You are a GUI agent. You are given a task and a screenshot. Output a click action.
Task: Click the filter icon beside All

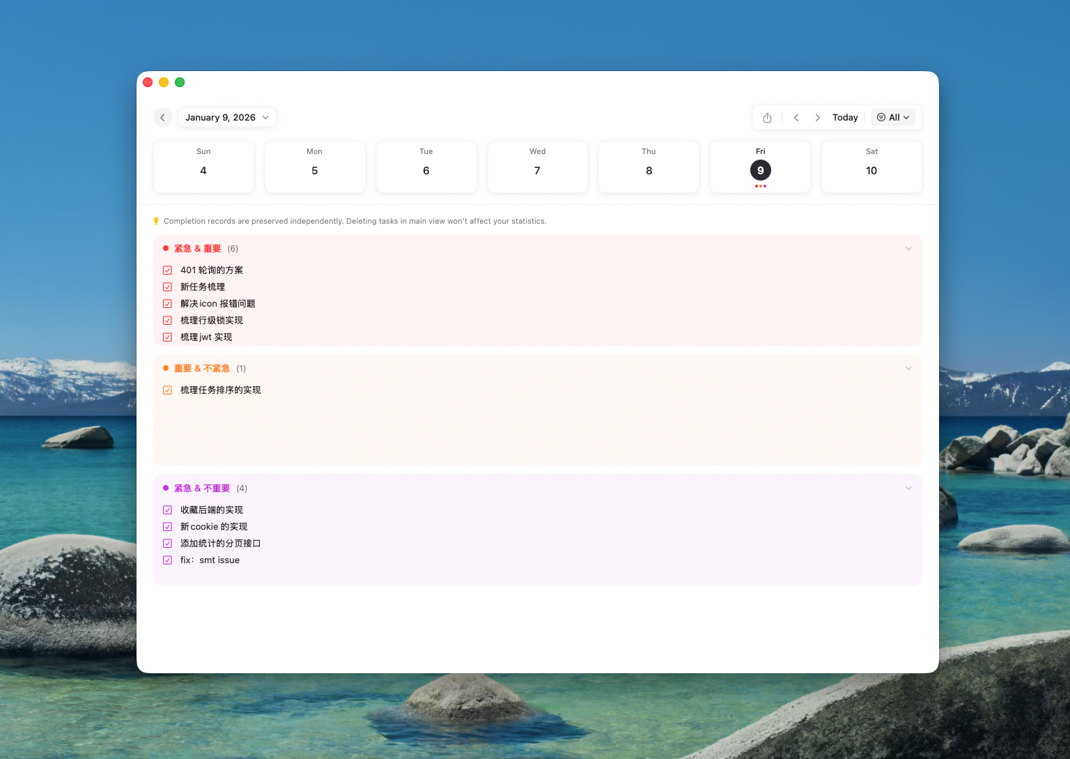pyautogui.click(x=881, y=117)
